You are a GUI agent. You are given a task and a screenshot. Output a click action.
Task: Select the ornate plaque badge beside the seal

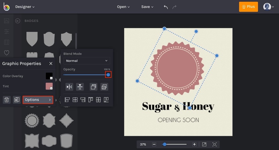click(x=49, y=121)
